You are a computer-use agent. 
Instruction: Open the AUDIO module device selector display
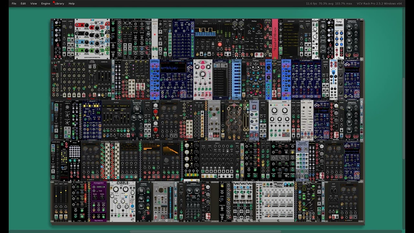228,24
